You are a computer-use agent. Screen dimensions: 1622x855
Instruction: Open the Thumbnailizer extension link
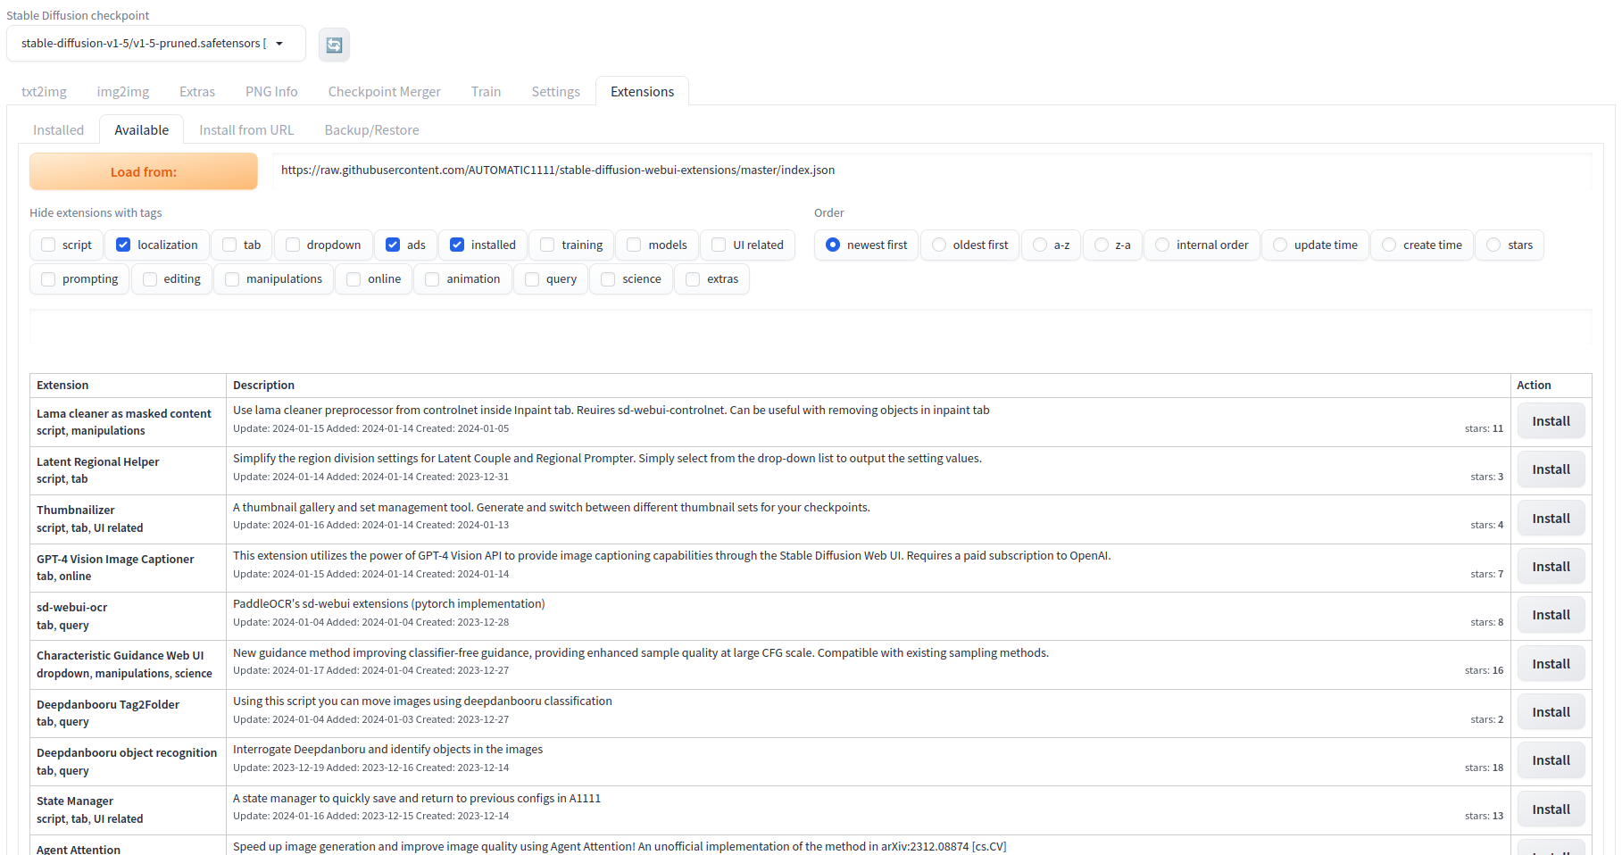[76, 511]
